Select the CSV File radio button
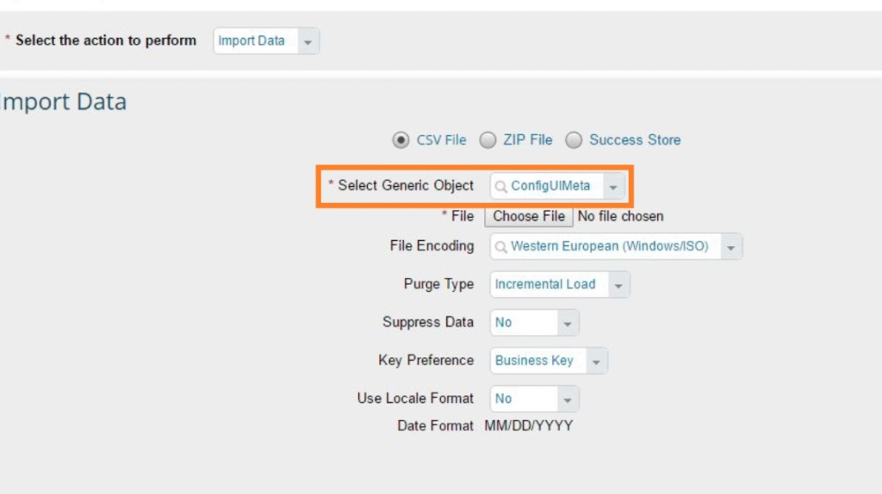This screenshot has height=494, width=882. pos(401,139)
